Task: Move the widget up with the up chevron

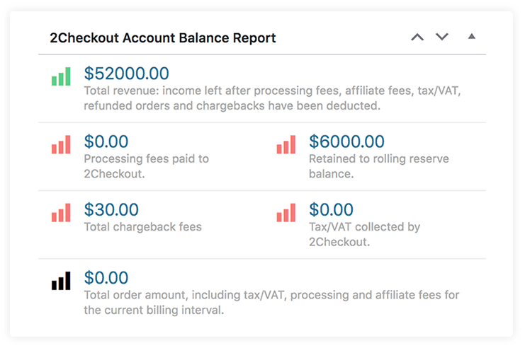Action: pos(417,37)
